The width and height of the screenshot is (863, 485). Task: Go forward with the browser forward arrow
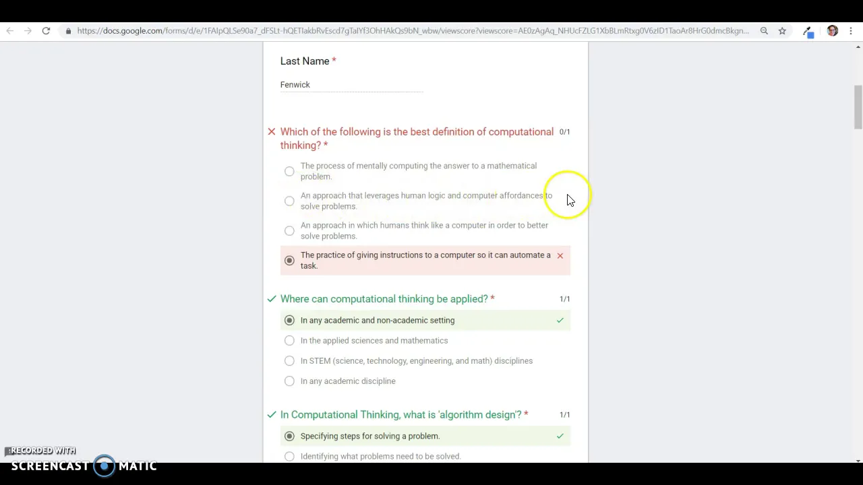[x=28, y=31]
